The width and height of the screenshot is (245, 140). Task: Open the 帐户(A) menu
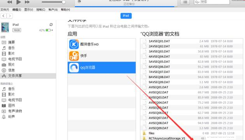point(53,10)
